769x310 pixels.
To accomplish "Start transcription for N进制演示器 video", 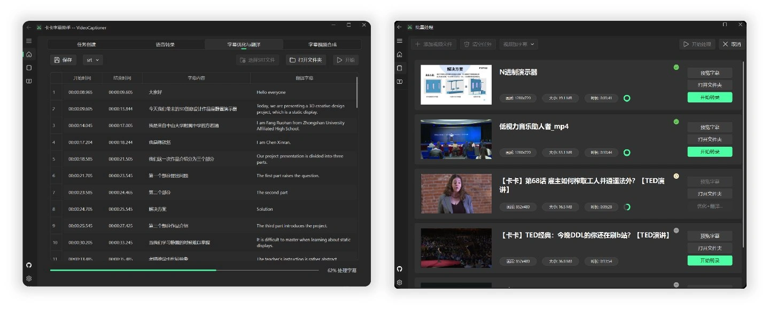I will (709, 98).
